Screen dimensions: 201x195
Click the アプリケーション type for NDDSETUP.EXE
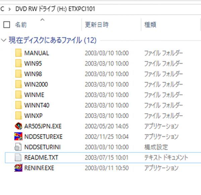[x=161, y=137]
